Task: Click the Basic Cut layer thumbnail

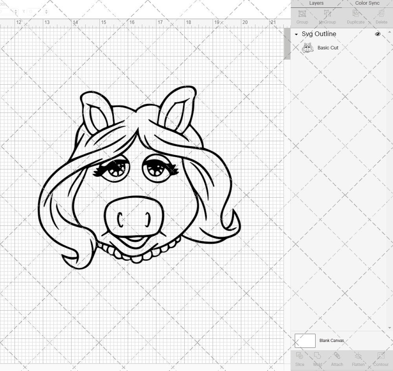Action: pyautogui.click(x=308, y=47)
